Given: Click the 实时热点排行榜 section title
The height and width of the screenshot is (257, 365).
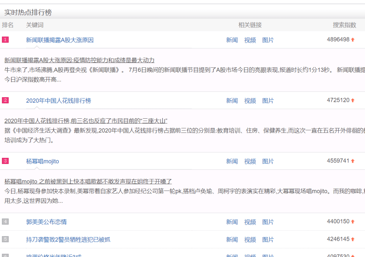Looking at the screenshot, I should pos(28,12).
